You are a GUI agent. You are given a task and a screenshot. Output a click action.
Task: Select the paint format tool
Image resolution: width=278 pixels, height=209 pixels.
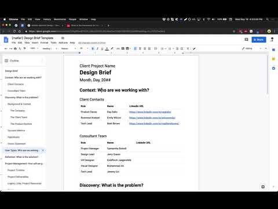[24, 49]
